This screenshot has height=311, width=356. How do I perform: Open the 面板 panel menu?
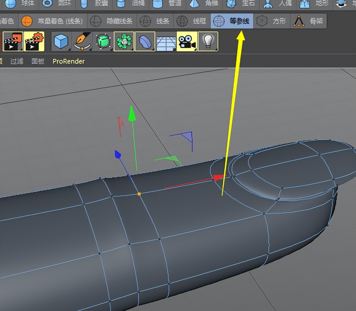coord(38,61)
